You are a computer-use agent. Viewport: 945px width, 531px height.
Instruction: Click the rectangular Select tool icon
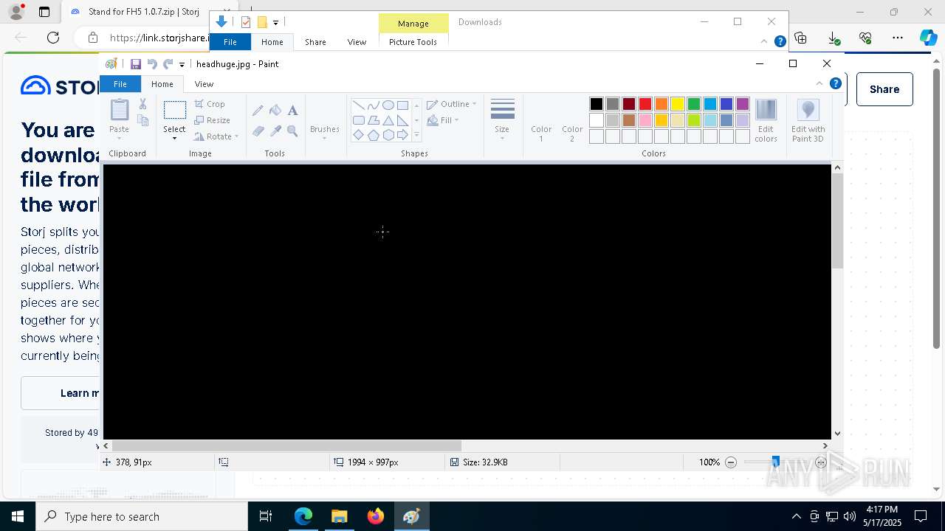tap(174, 111)
